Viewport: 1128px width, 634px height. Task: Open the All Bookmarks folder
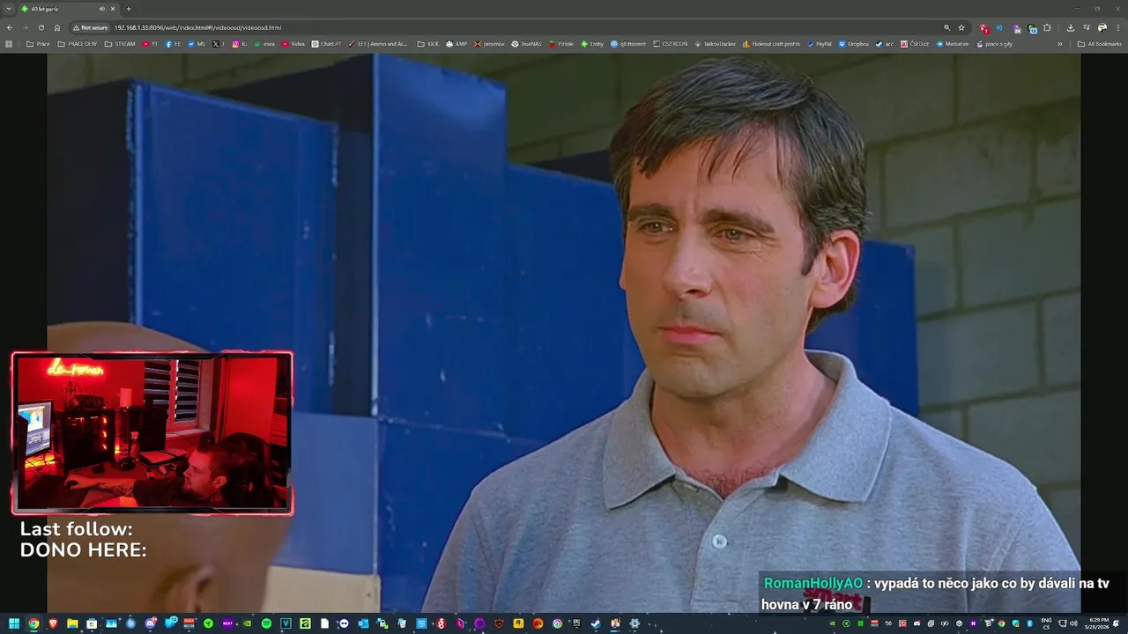(x=1100, y=43)
